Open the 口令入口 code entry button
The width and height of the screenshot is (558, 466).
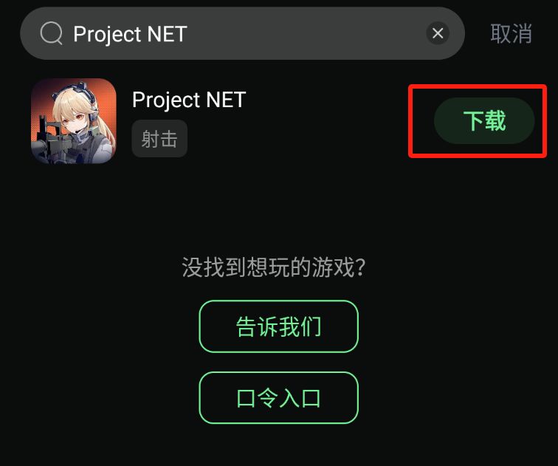tap(279, 397)
